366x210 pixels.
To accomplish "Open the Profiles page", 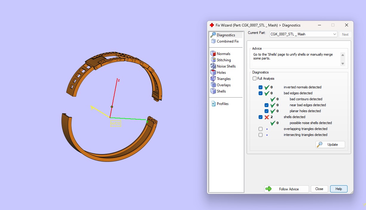I will coord(220,104).
